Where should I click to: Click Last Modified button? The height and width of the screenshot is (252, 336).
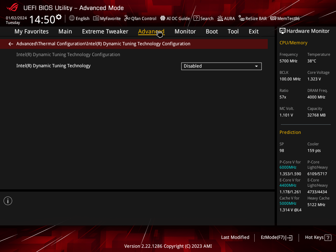coord(235,238)
